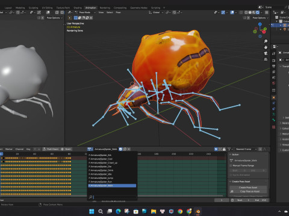
Task: Select the Armature|Spider_Crawl_up action
Action: point(113,163)
